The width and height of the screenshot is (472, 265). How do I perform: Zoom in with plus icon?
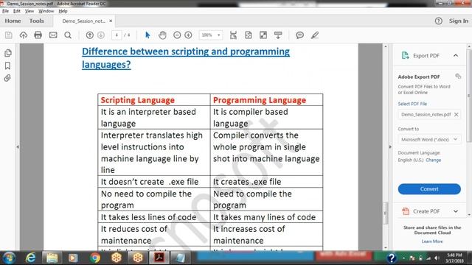(189, 35)
